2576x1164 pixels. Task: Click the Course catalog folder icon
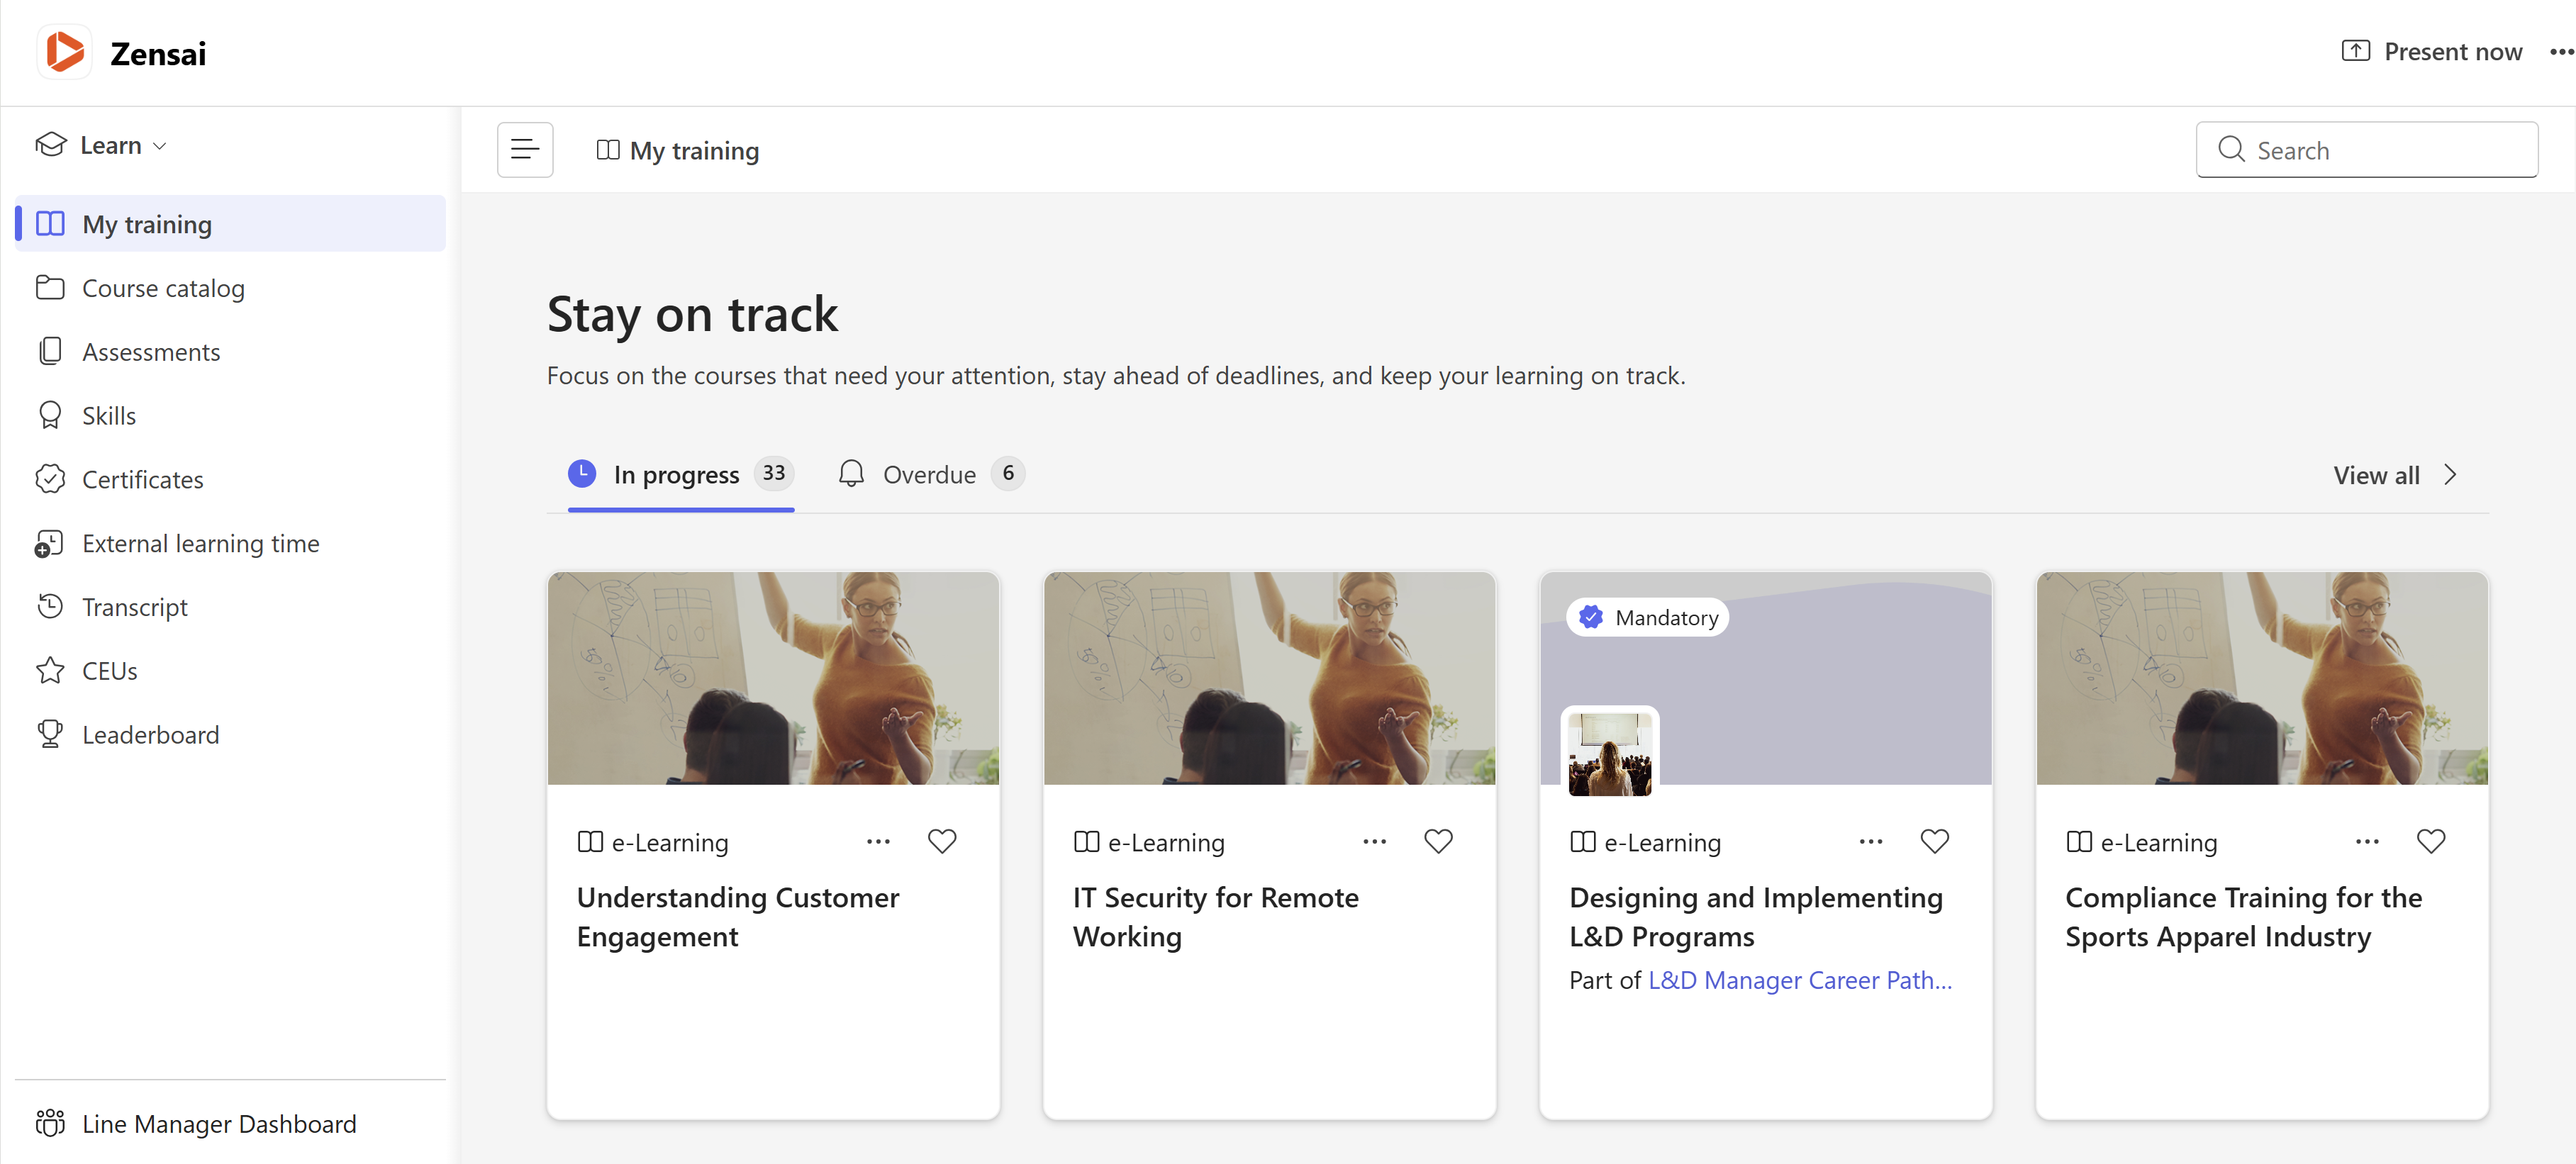[50, 288]
